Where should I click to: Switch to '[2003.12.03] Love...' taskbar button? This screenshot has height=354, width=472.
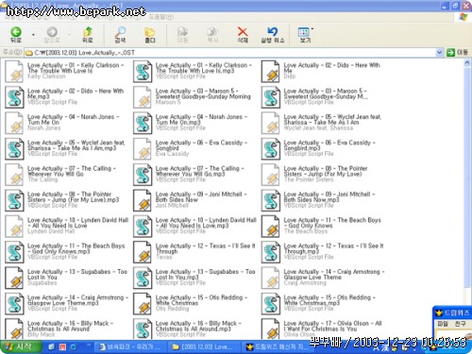[203, 347]
